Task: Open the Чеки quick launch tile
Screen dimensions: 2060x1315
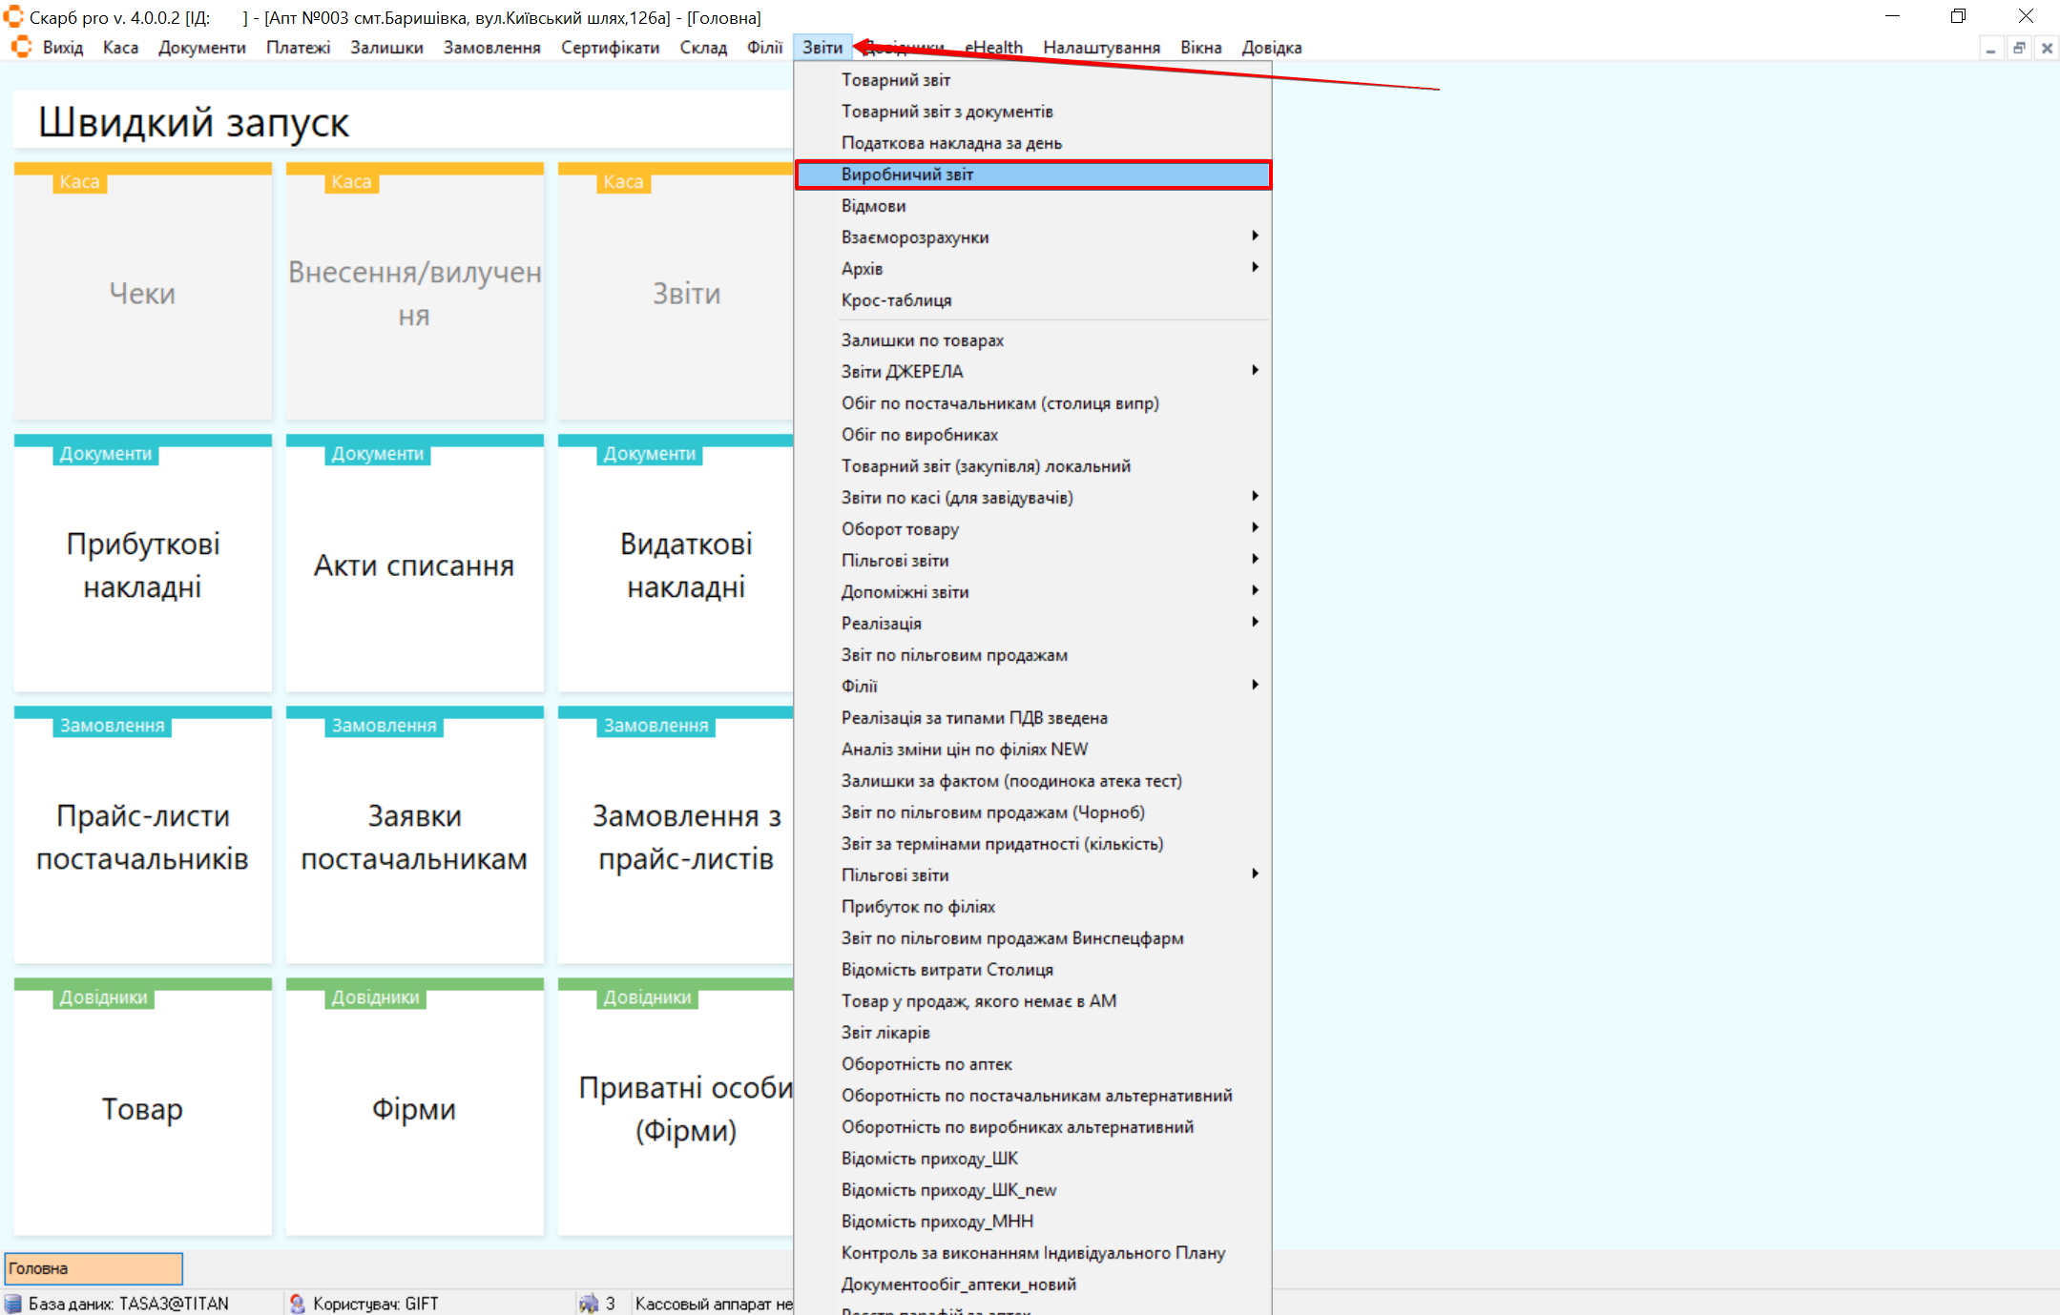Action: click(142, 294)
